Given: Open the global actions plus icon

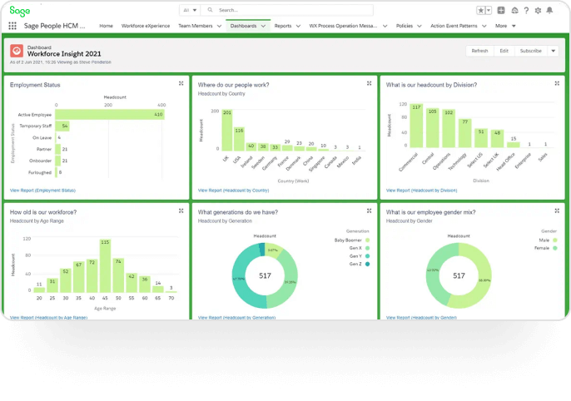Looking at the screenshot, I should [501, 11].
